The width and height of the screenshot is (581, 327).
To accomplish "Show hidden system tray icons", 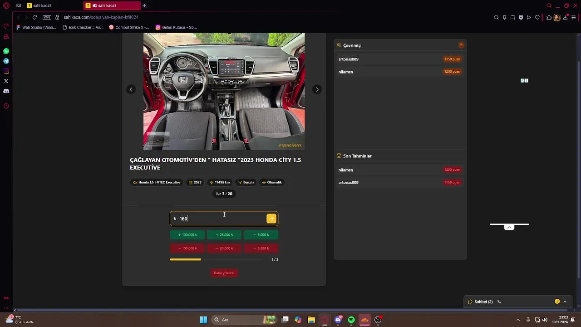I will (518, 320).
